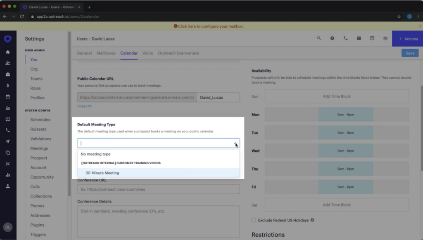
Task: Open Triggers in System Config
Action: pos(38,235)
